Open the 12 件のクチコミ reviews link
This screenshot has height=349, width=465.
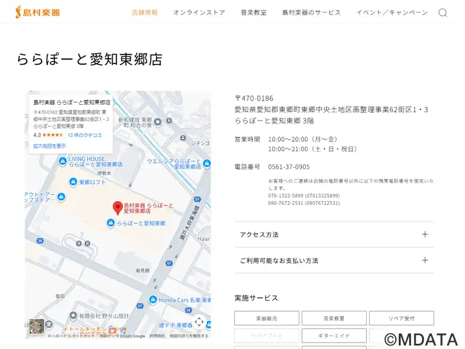coord(84,135)
